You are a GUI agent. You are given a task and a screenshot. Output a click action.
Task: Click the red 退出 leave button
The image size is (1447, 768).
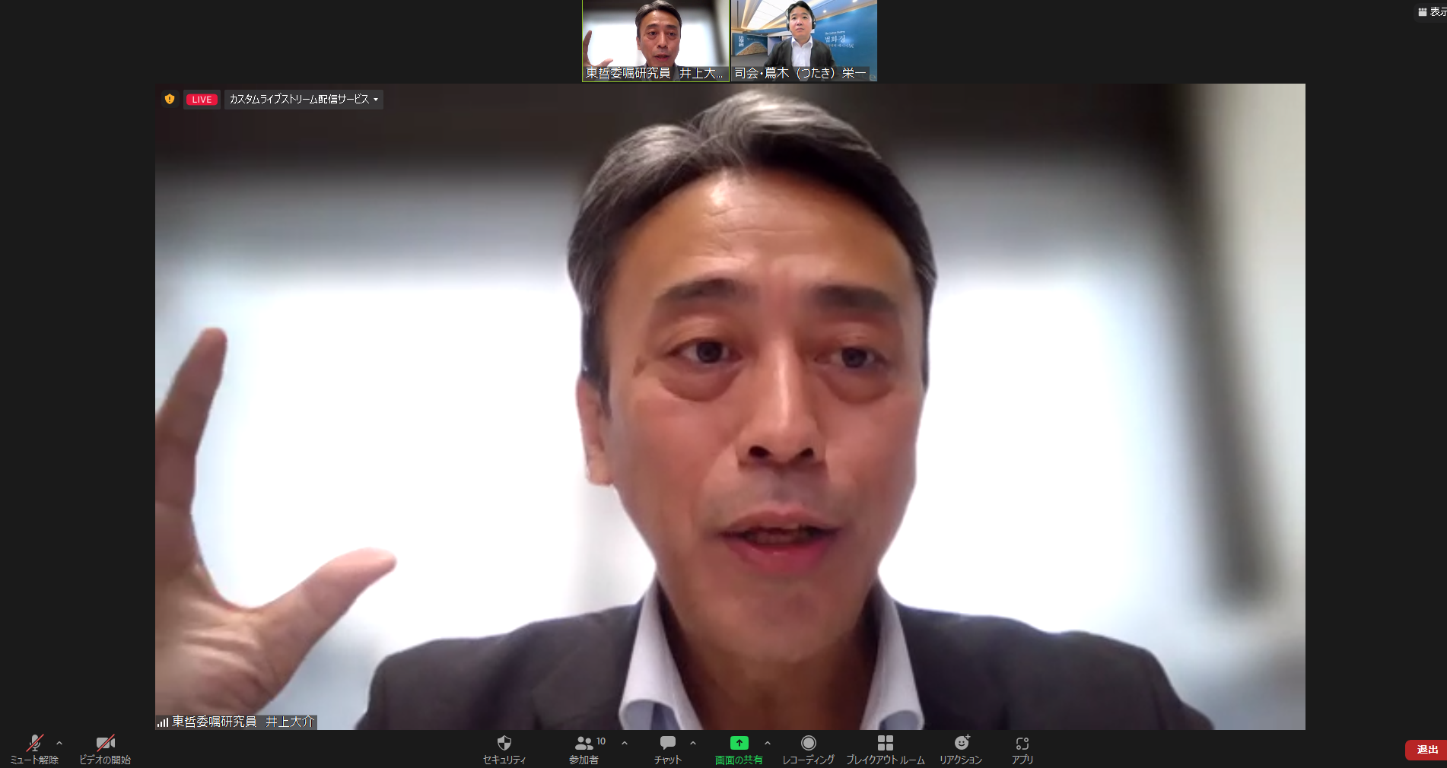1426,750
